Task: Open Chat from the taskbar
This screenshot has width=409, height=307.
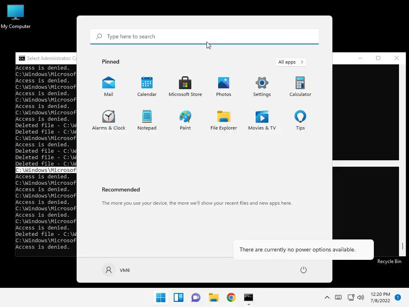Action: 196,297
